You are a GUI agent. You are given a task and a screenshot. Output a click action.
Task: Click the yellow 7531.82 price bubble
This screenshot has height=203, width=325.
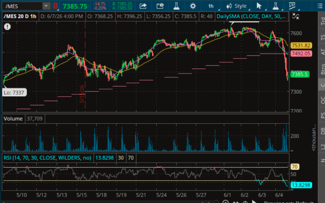pos(301,46)
